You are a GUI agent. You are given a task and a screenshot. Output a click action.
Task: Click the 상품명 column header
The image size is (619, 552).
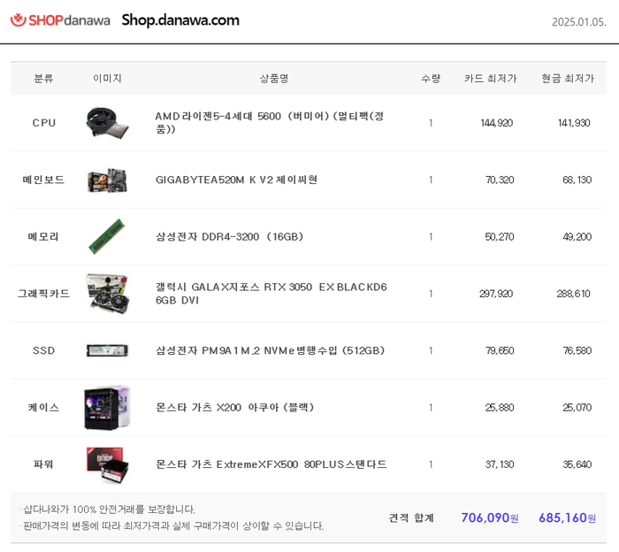tap(274, 78)
